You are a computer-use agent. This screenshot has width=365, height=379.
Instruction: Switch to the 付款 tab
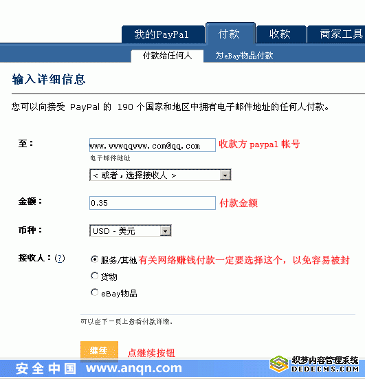(230, 33)
